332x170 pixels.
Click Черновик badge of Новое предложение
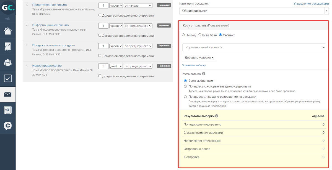click(164, 66)
